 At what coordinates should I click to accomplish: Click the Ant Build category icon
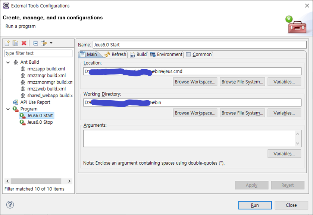point(16,62)
